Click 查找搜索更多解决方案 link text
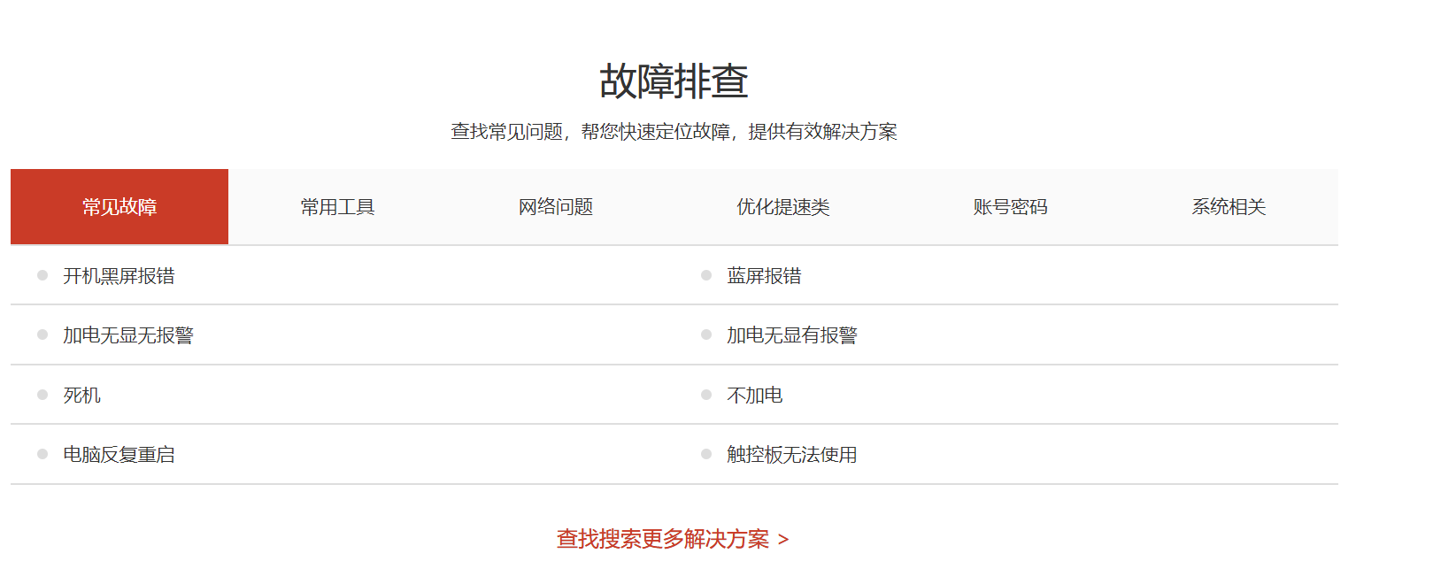The height and width of the screenshot is (569, 1441). point(662,539)
